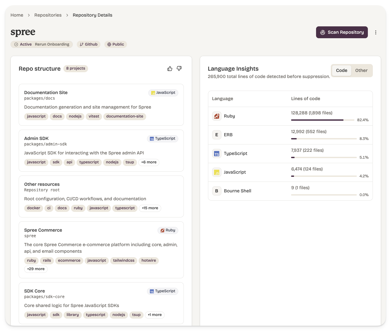Viewport: 391px width, 331px height.
Task: Click the spree repository title
Action: tap(23, 32)
